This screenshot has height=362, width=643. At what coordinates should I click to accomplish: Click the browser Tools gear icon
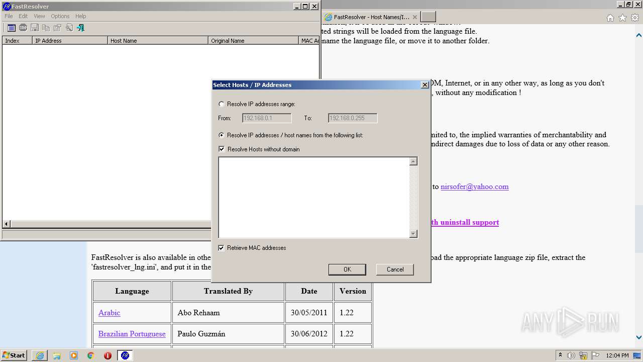[635, 18]
